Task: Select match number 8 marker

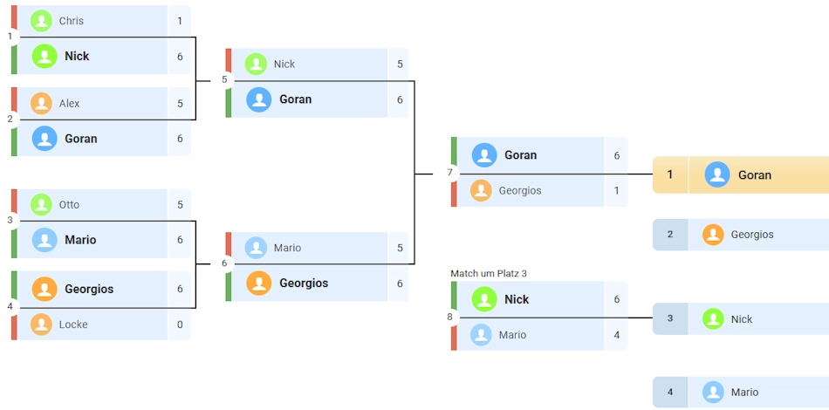Action: pos(449,317)
